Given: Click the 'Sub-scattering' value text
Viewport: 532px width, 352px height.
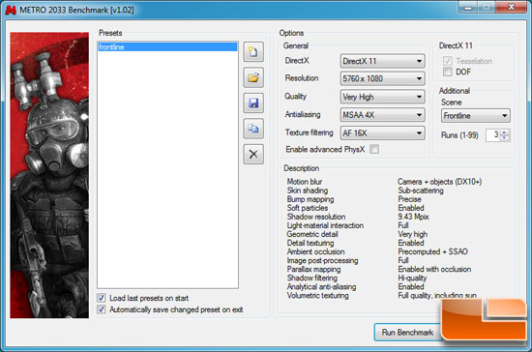Looking at the screenshot, I should pos(421,191).
